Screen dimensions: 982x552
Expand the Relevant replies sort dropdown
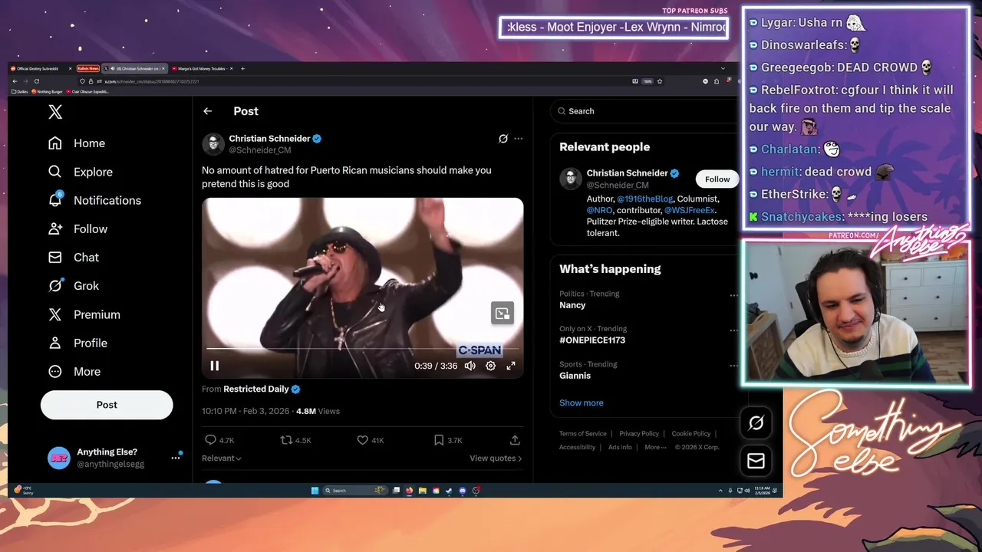pos(222,458)
